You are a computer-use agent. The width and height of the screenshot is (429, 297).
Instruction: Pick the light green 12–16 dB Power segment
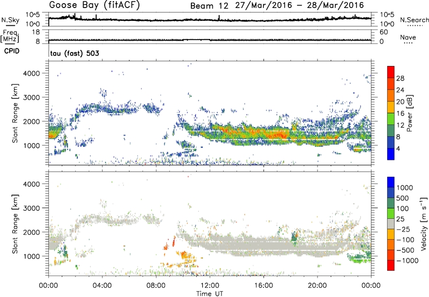(391, 119)
